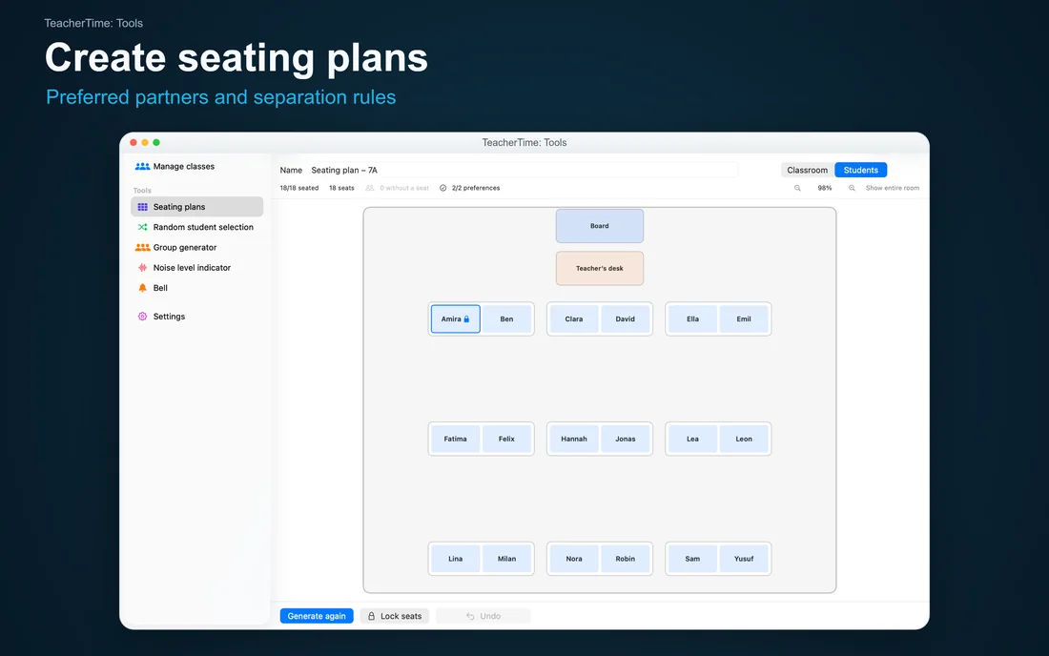Click the lock icon on Amira's seat
The width and height of the screenshot is (1049, 656).
point(467,319)
